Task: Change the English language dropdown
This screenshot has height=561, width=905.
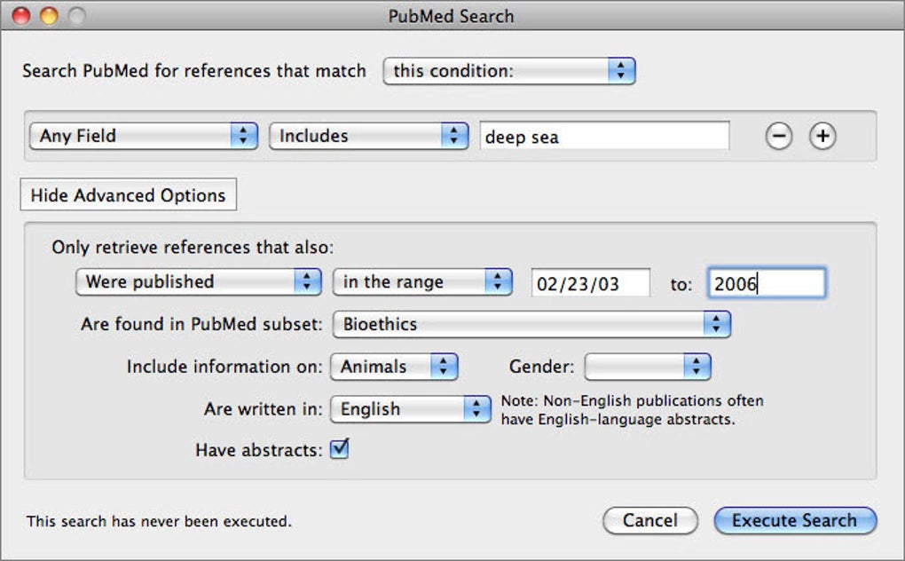Action: tap(410, 408)
